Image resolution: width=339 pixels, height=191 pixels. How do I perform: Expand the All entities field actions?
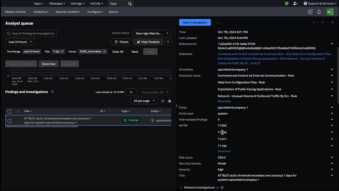click(x=332, y=70)
